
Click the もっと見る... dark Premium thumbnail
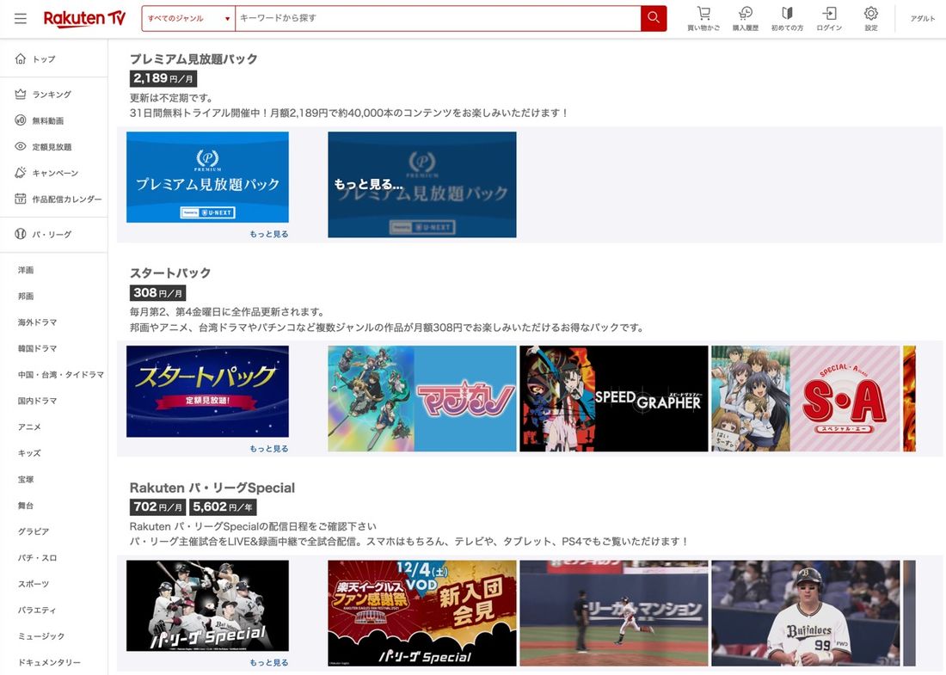(421, 185)
